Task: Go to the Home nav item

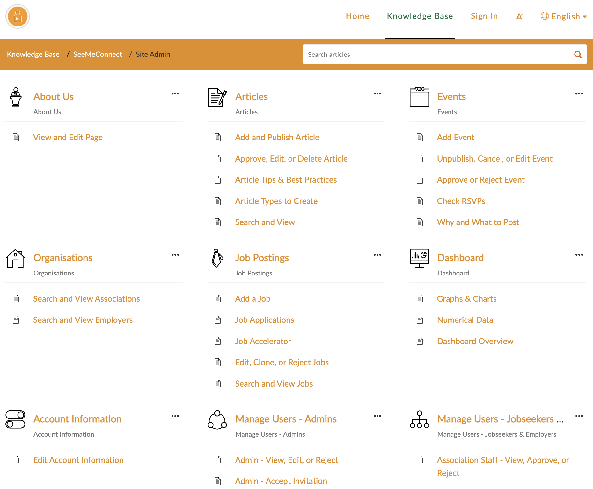Action: click(x=357, y=16)
